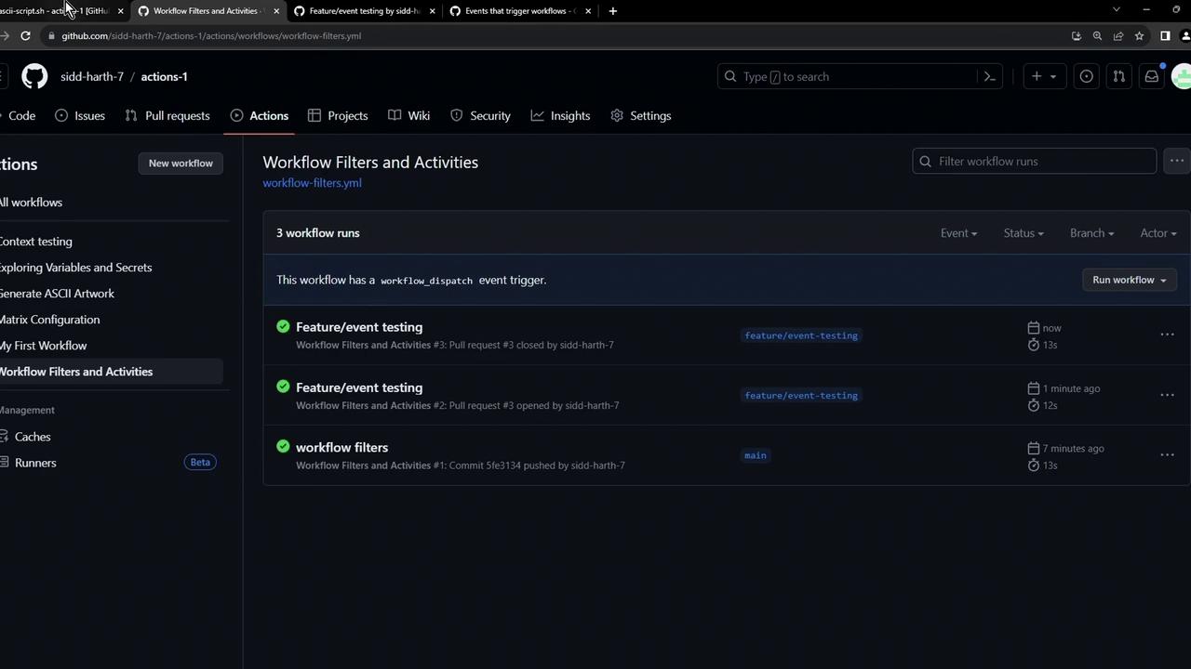This screenshot has height=669, width=1191.
Task: Close the Workflow Filters and Activities browser tab
Action: tap(276, 10)
